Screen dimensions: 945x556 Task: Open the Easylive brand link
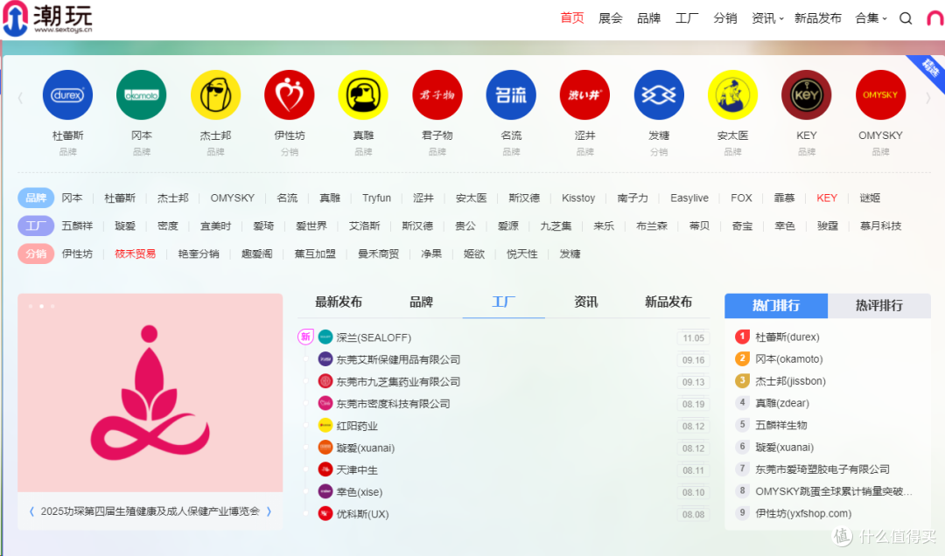(689, 198)
